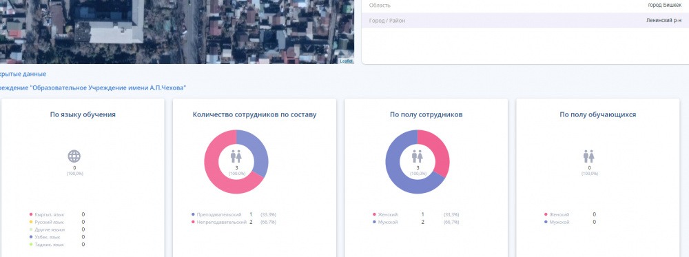Toggle Таджик. язык legend item

point(47,245)
